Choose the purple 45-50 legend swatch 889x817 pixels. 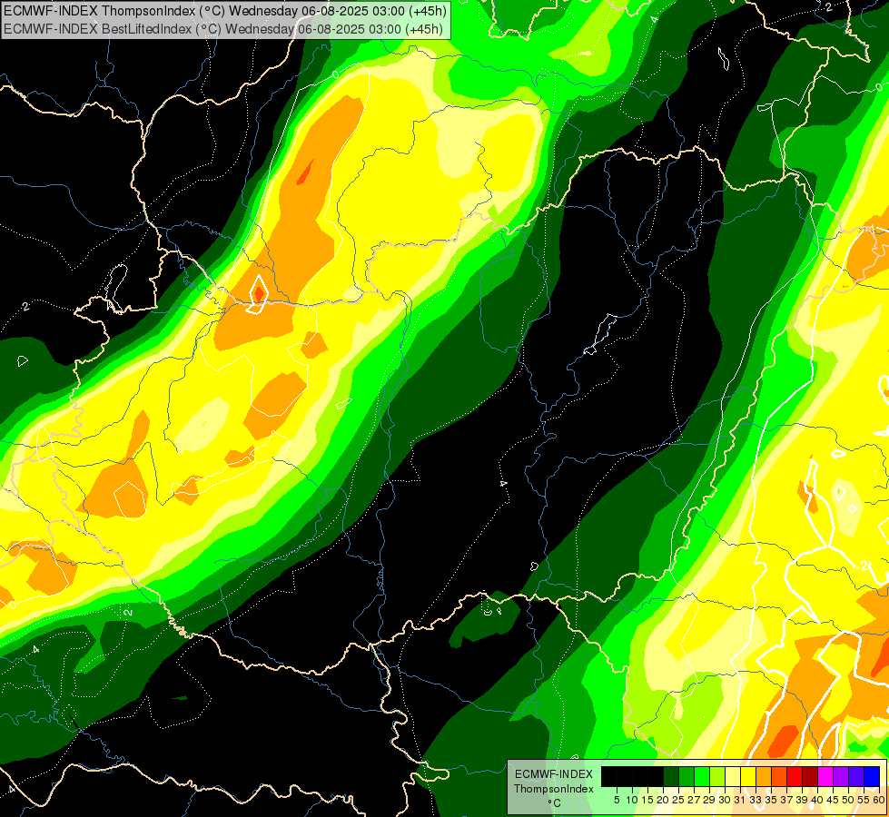tap(840, 776)
